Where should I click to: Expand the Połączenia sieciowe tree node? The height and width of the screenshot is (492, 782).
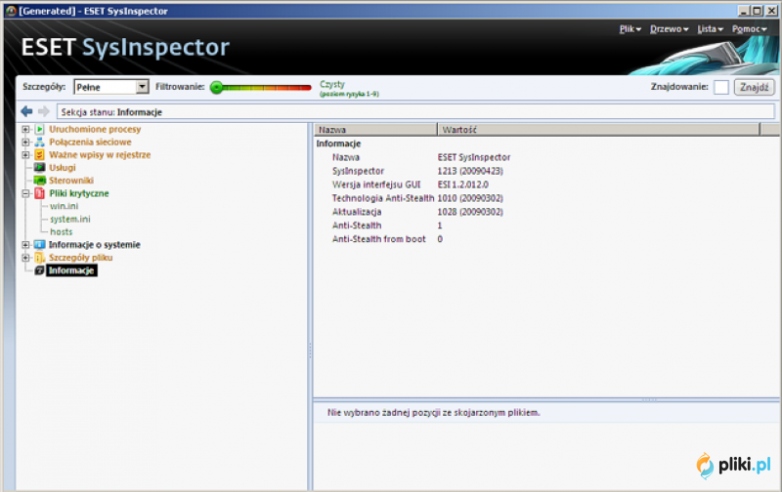26,142
